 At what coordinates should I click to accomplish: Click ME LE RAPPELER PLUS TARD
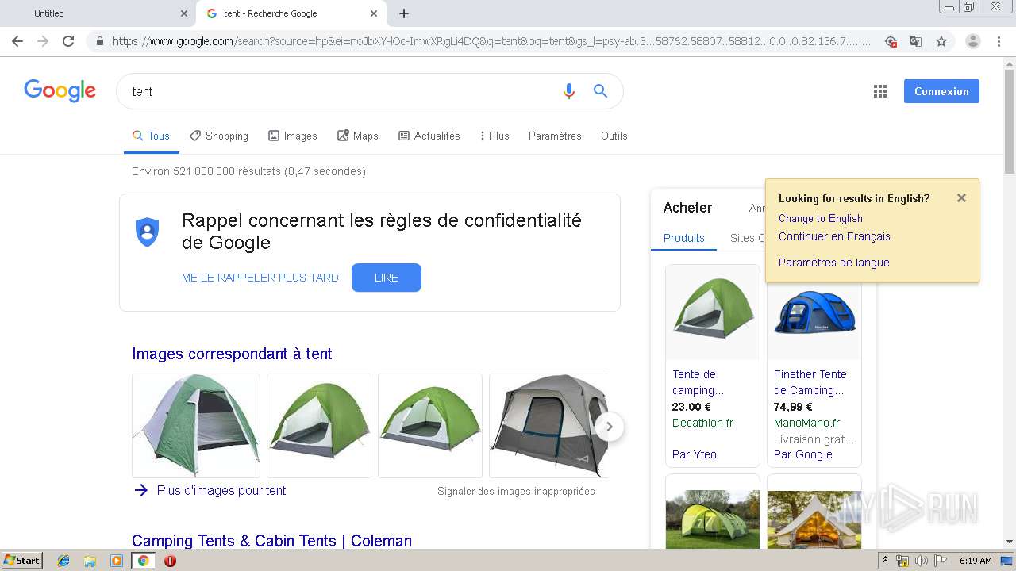click(x=260, y=278)
